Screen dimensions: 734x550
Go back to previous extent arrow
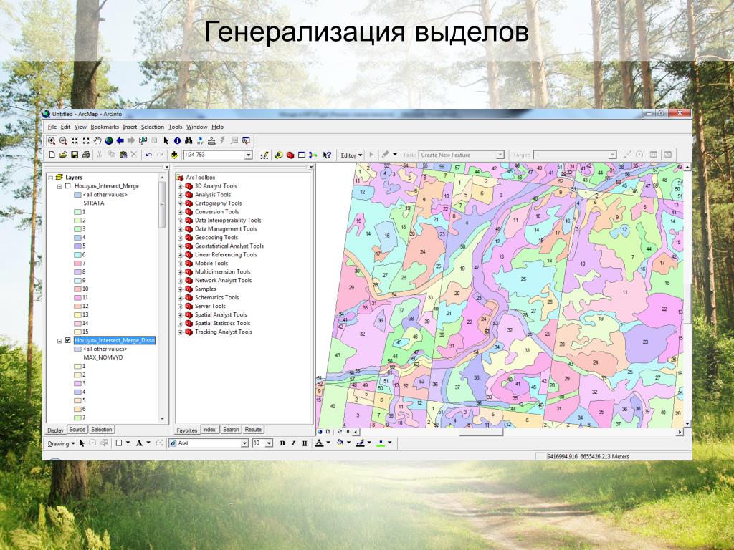tap(120, 140)
